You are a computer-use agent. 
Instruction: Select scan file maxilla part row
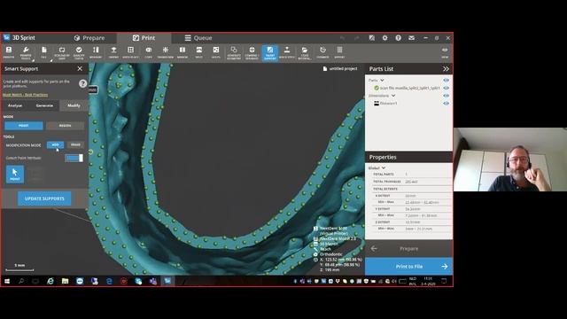(x=407, y=88)
